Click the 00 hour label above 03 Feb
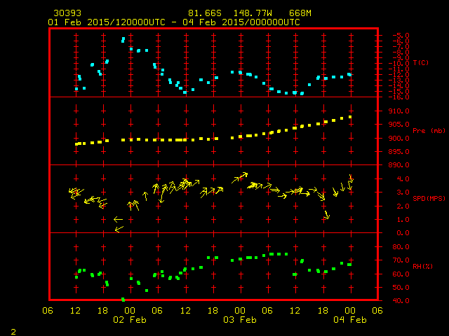Viewport: 449px width, 336px height. (x=240, y=311)
